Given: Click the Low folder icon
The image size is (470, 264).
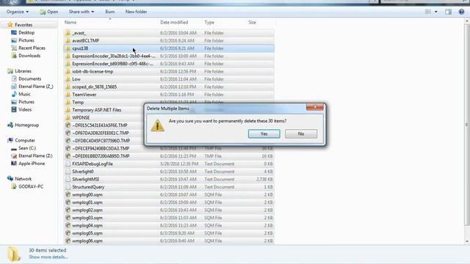Looking at the screenshot, I should 68,79.
